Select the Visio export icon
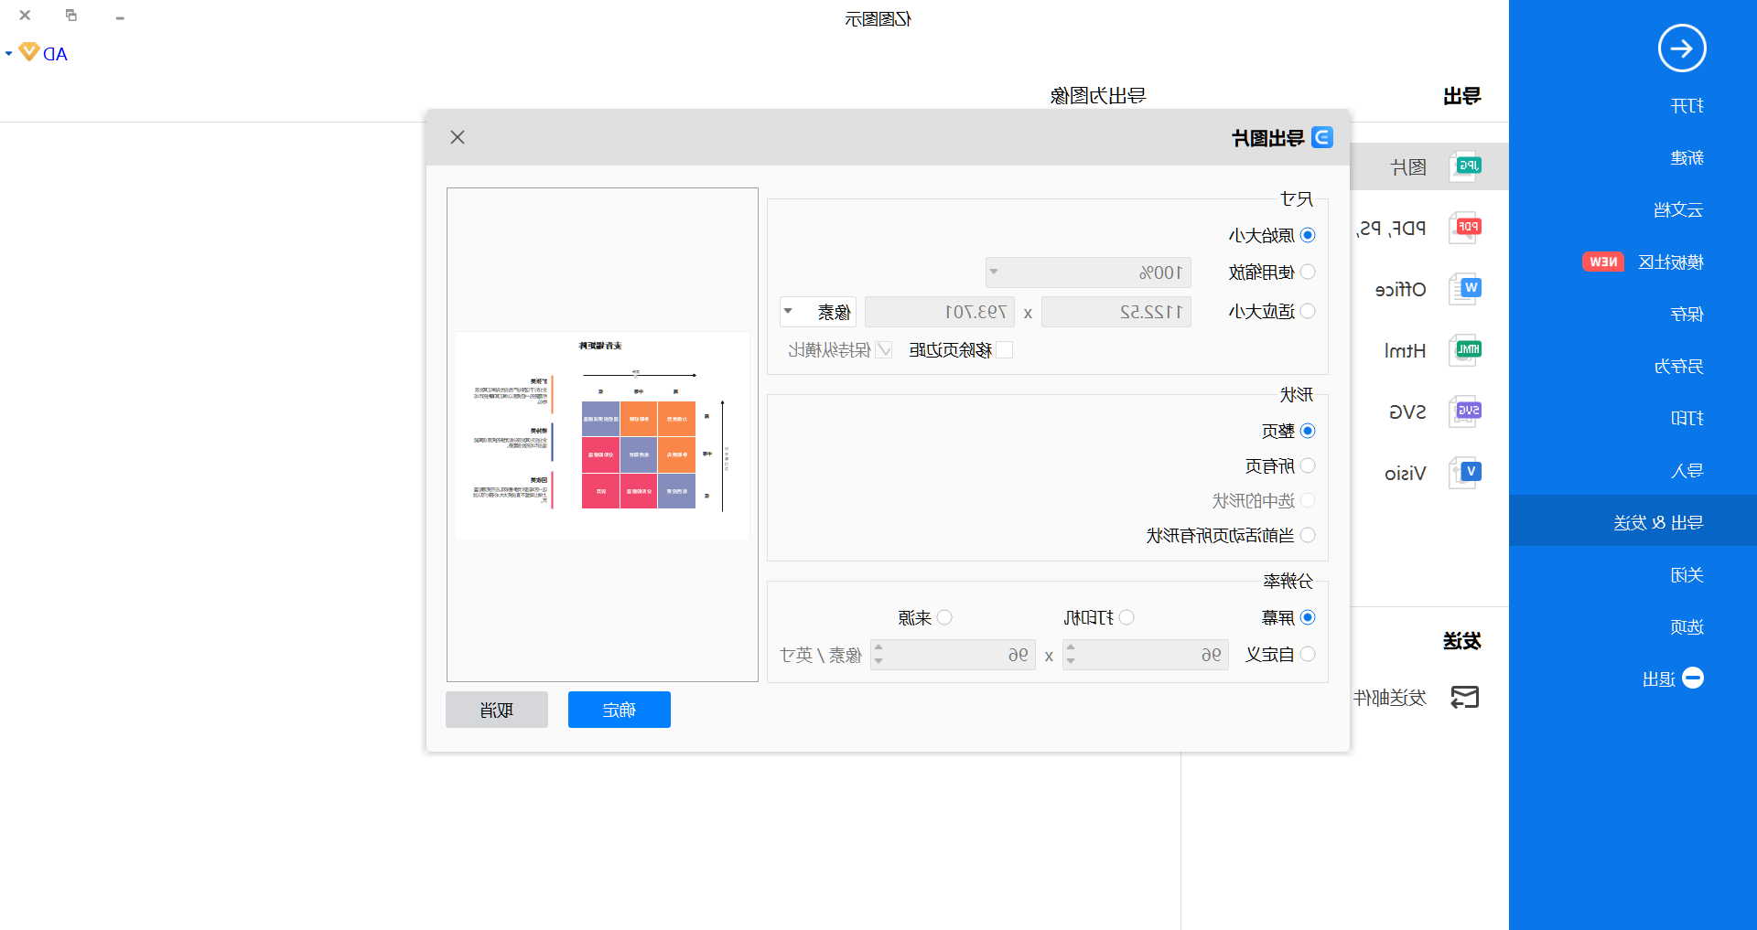The height and width of the screenshot is (930, 1757). (x=1465, y=473)
